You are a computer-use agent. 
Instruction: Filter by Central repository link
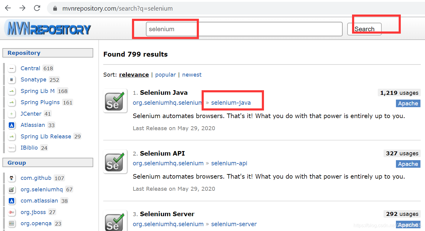point(30,68)
